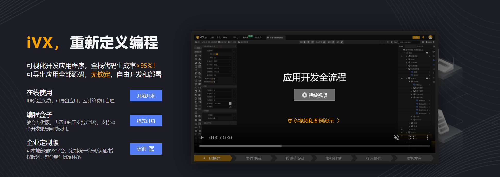Image resolution: width=500 pixels, height=177 pixels.
Task: Open the 水平对齐 靠左 dropdown
Action: point(223,65)
